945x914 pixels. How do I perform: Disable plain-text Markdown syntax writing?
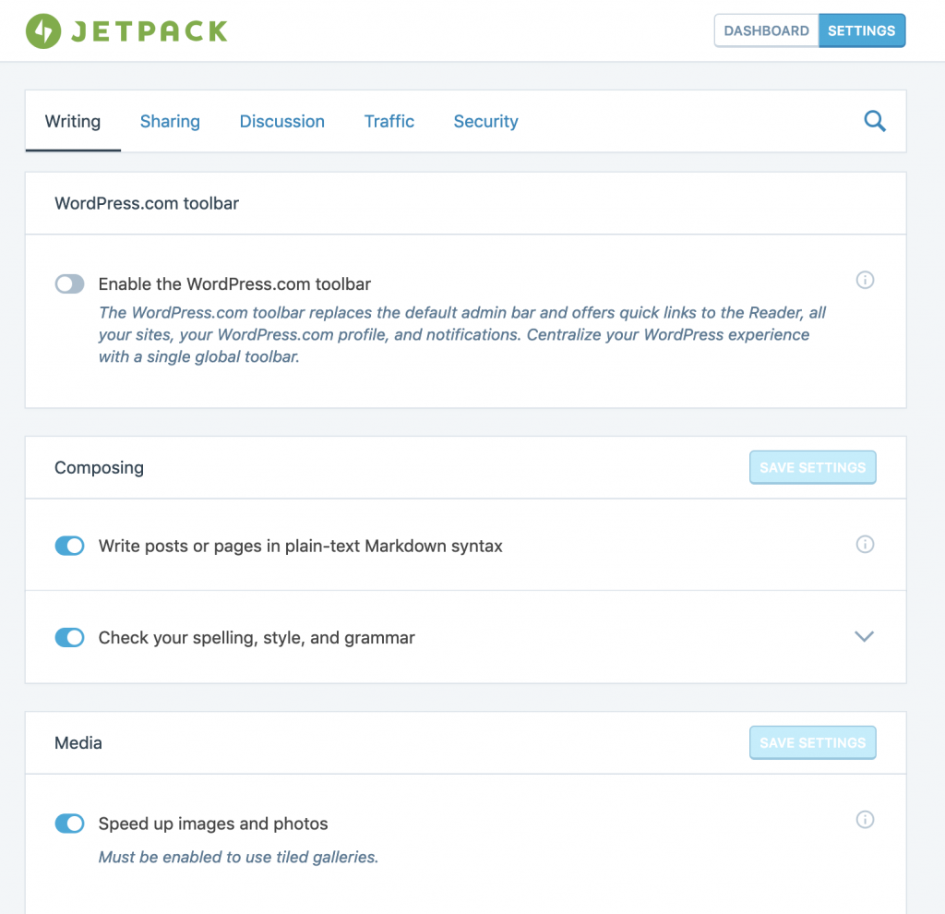(69, 546)
